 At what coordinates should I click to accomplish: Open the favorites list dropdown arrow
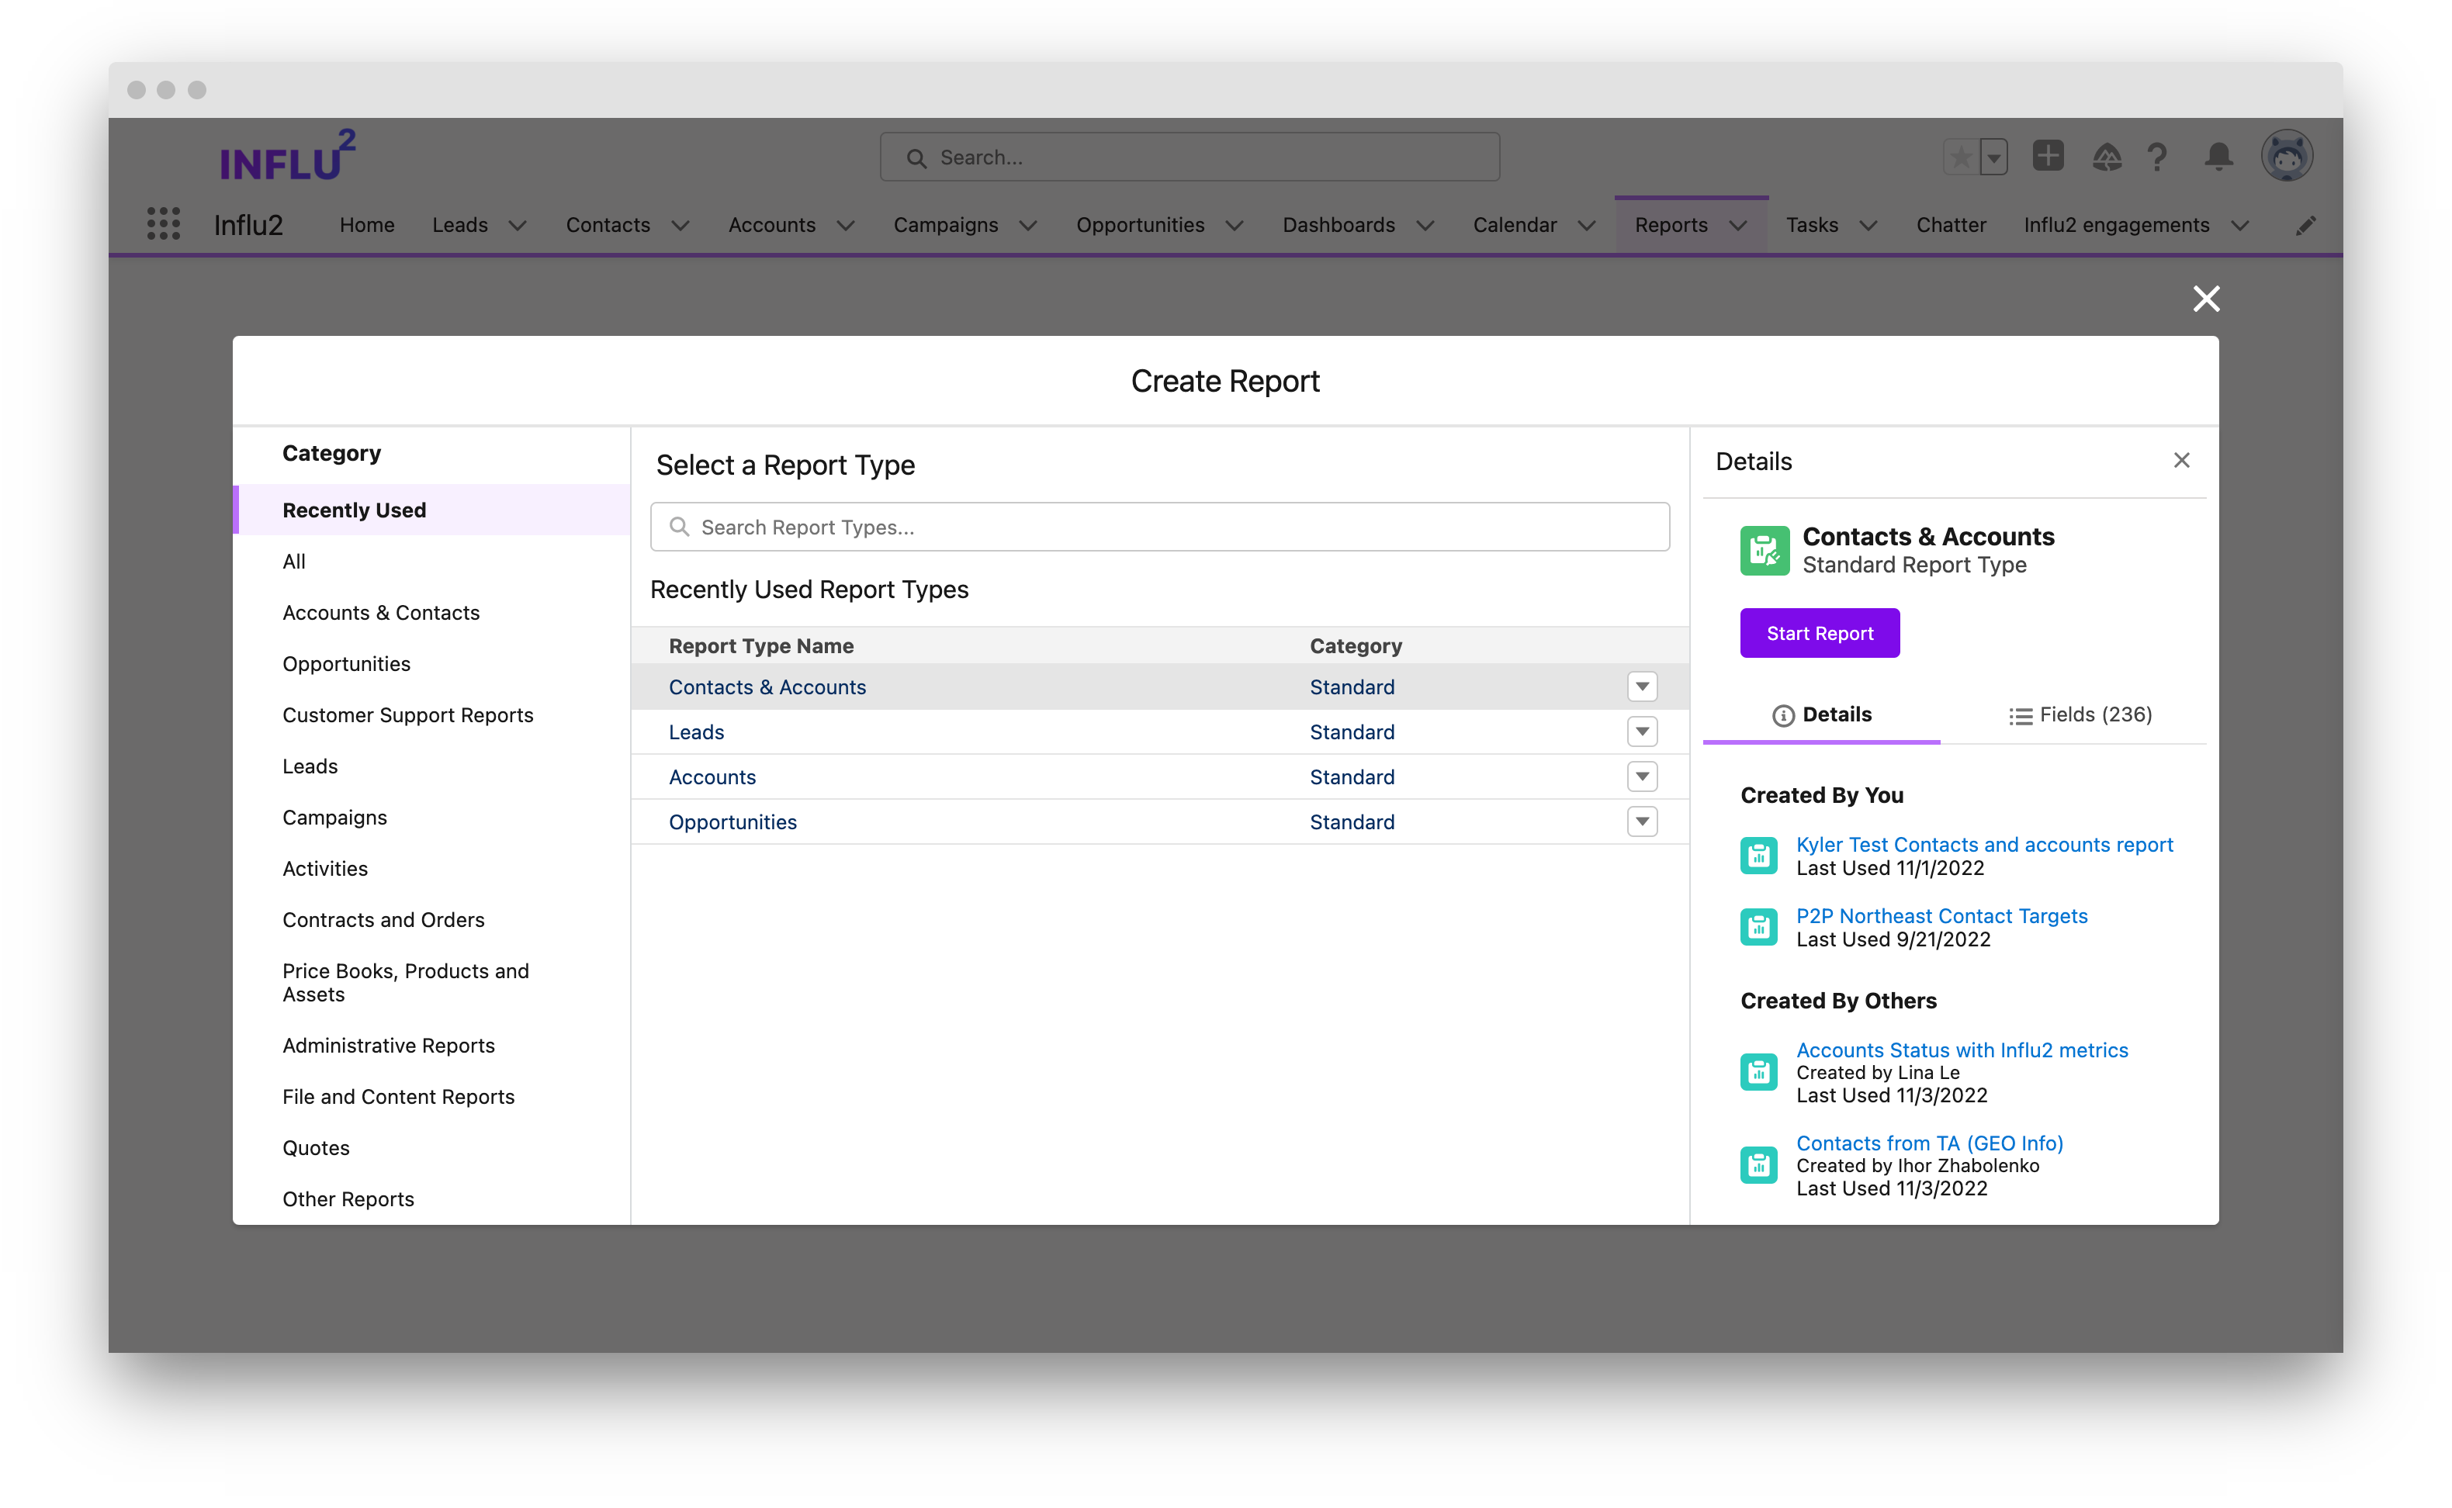(x=1993, y=157)
